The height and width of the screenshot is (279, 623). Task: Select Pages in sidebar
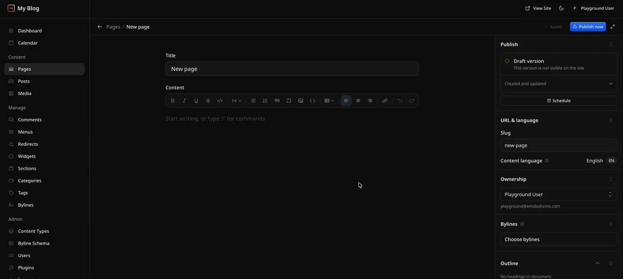tap(44, 69)
